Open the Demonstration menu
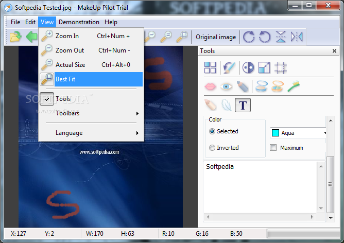 click(x=79, y=22)
